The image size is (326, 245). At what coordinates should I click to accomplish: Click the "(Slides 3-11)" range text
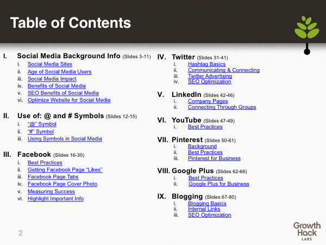coord(136,57)
